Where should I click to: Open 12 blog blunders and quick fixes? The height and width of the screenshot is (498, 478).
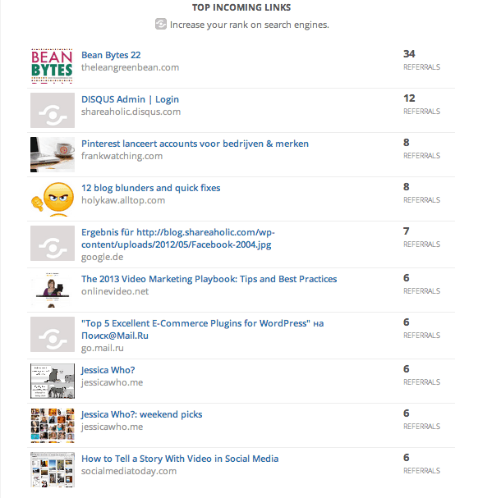pyautogui.click(x=151, y=188)
